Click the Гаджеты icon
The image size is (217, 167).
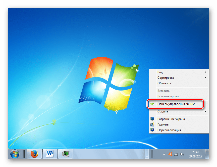(152, 124)
